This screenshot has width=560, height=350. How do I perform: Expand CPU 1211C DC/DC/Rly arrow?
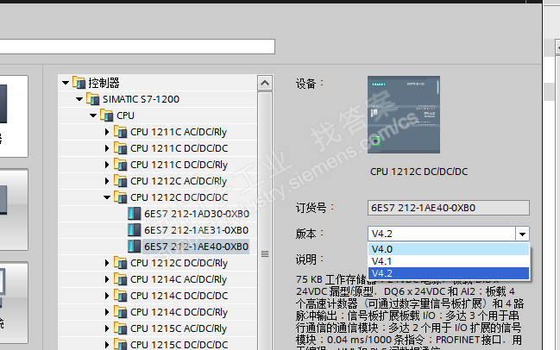click(x=107, y=165)
